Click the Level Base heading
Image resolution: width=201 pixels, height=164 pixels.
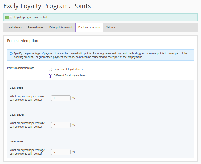click(16, 88)
